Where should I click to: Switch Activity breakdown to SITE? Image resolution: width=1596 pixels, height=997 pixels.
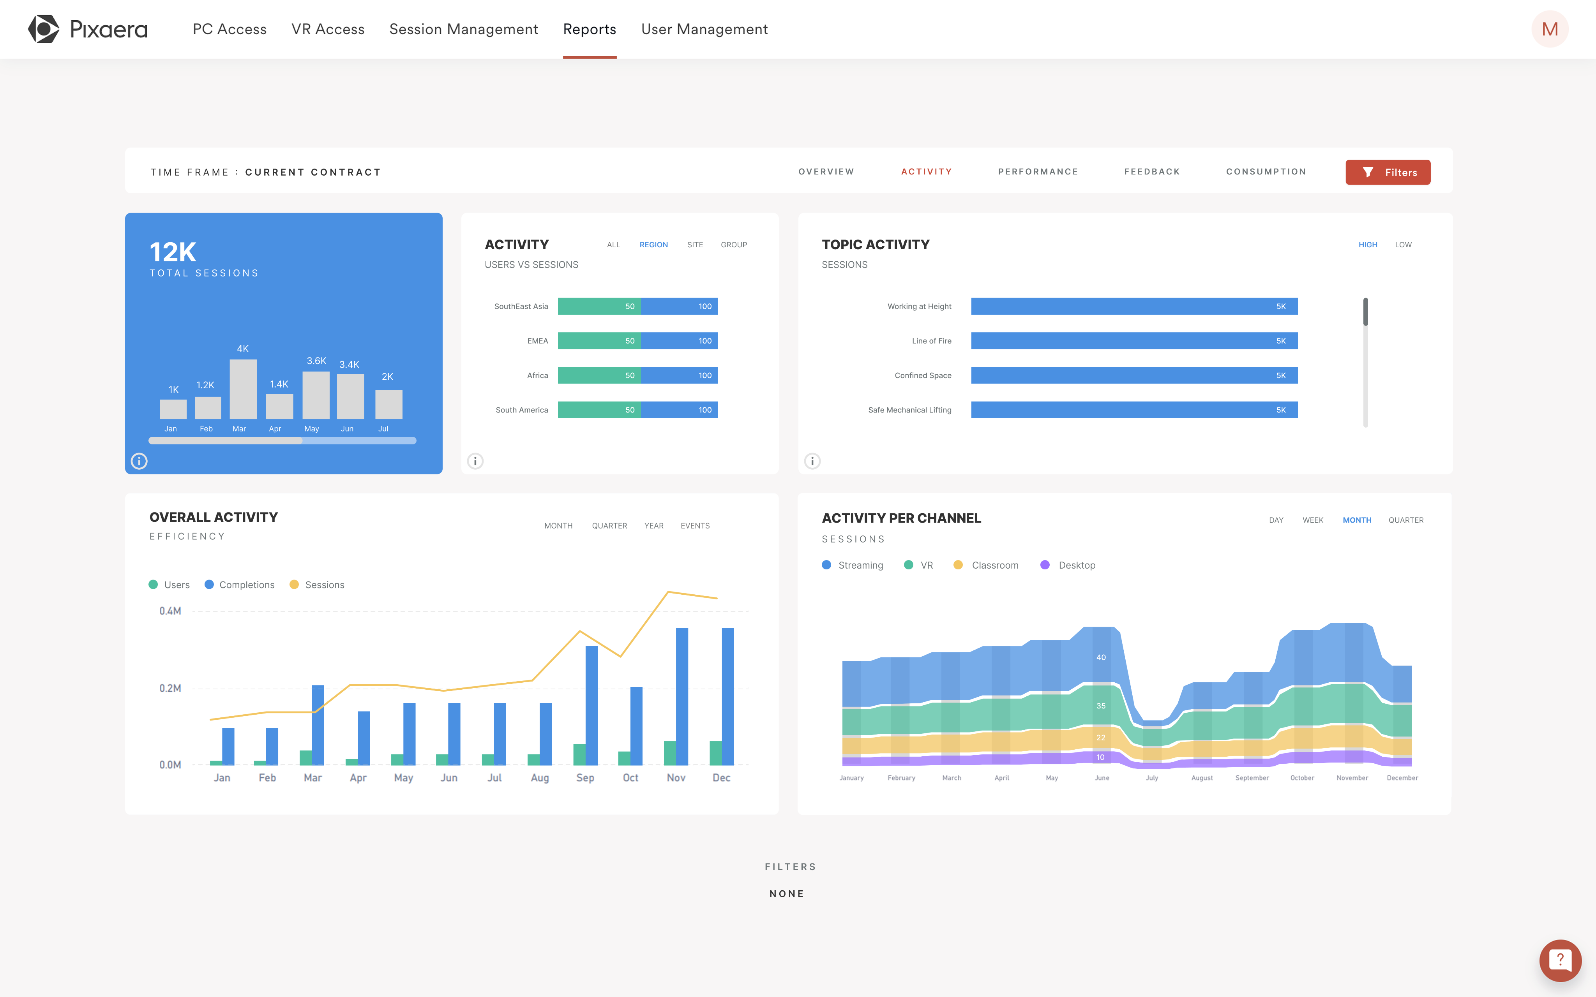[x=694, y=245]
